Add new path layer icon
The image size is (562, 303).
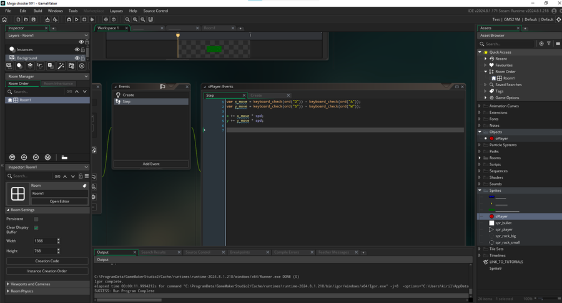(40, 66)
